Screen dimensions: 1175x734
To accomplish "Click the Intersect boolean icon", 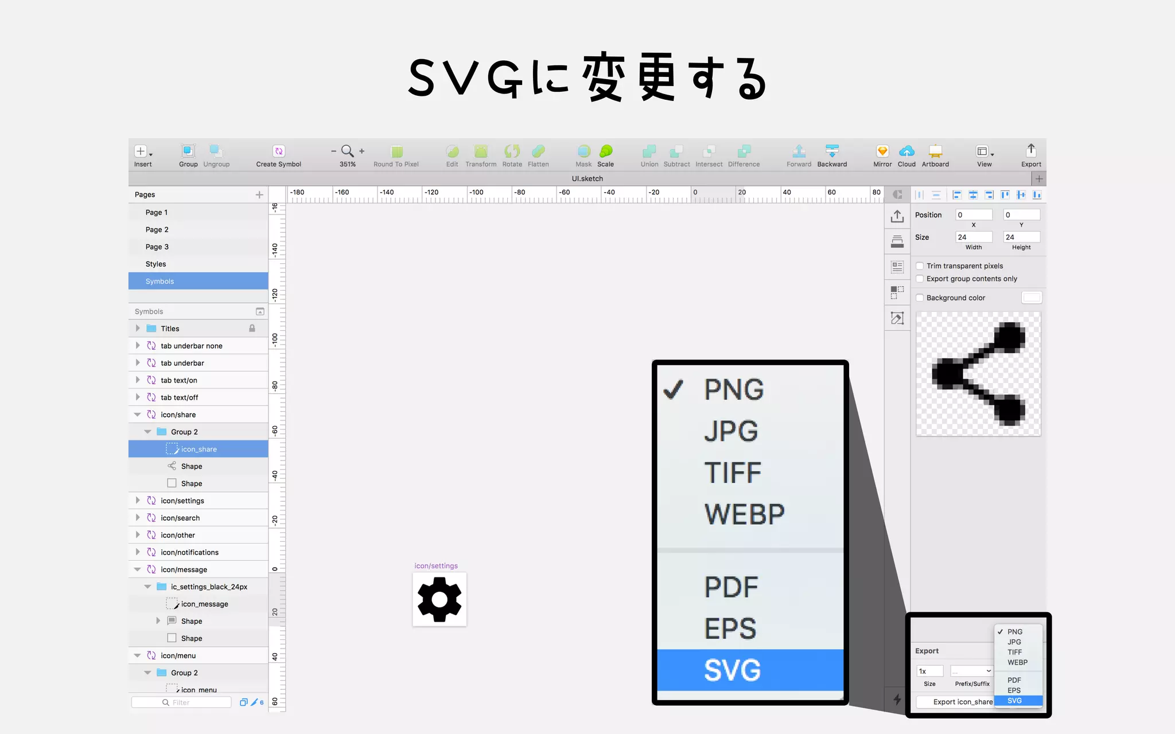I will [x=709, y=151].
